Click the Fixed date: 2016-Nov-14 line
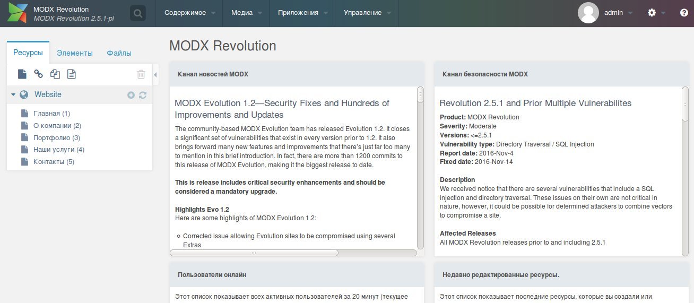694x303 pixels. pyautogui.click(x=476, y=162)
